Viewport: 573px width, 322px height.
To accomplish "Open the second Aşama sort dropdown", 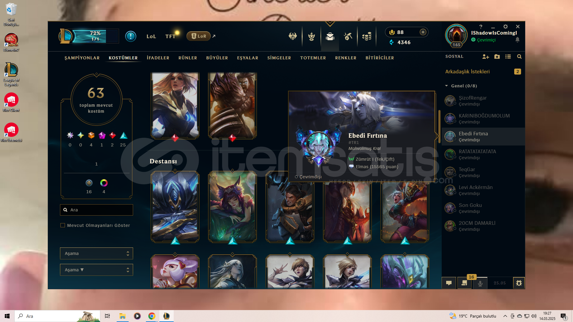I will click(x=96, y=270).
